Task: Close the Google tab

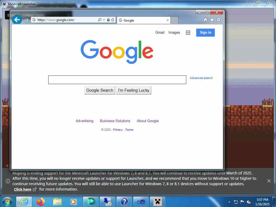Action: (168, 20)
